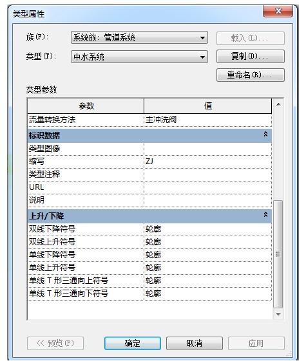
Task: Click the 值 column header
Action: pyautogui.click(x=208, y=106)
